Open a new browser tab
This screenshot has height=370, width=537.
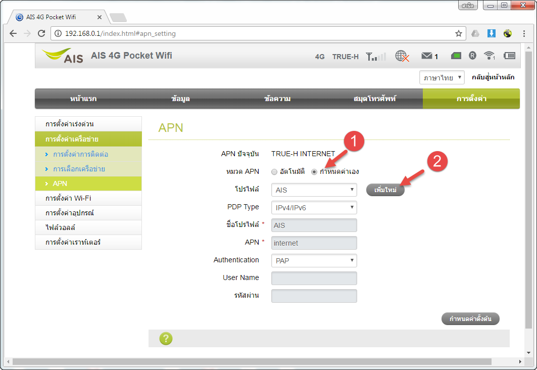(118, 17)
